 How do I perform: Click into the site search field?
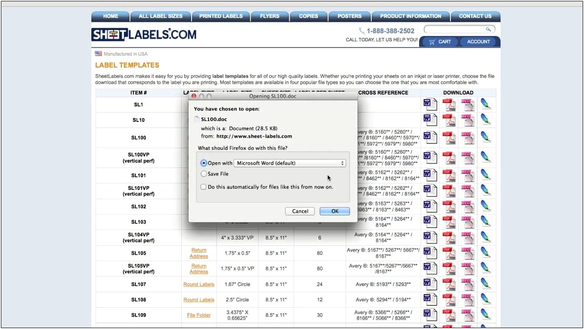pyautogui.click(x=455, y=29)
